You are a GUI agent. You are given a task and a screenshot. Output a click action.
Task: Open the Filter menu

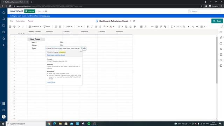(47, 27)
